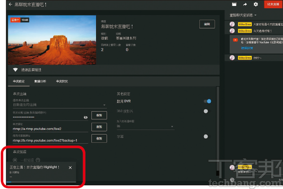
Task: Expand the added delay dropdown
Action: tap(145, 126)
